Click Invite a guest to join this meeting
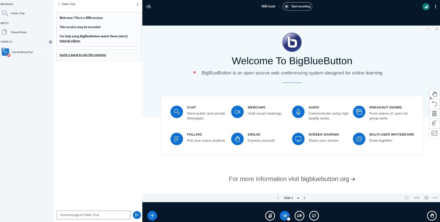The height and width of the screenshot is (222, 440). pos(83,55)
